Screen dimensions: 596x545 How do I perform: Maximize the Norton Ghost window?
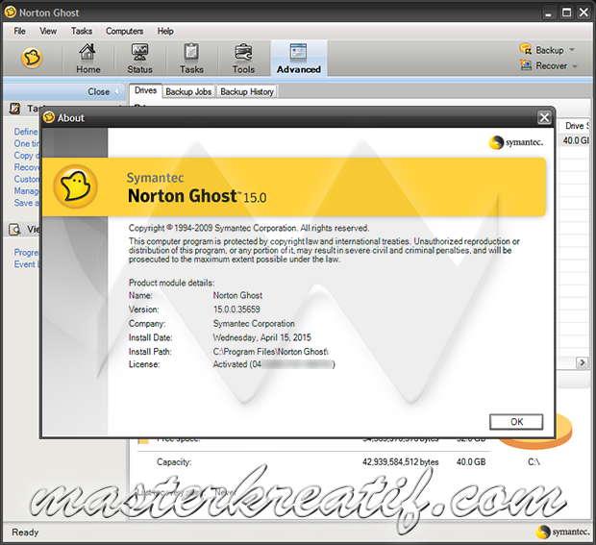[x=566, y=12]
